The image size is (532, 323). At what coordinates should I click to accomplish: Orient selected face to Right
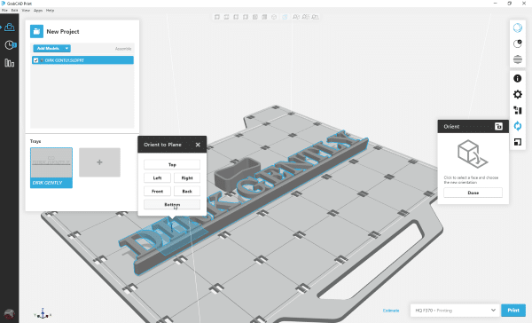click(187, 178)
